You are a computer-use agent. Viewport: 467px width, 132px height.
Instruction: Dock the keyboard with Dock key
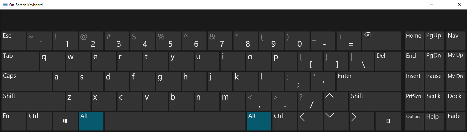coord(454,101)
